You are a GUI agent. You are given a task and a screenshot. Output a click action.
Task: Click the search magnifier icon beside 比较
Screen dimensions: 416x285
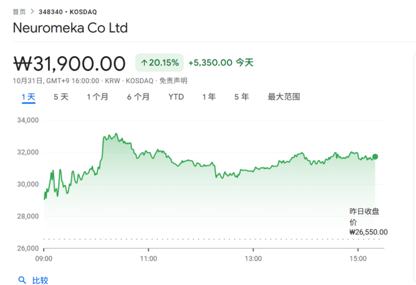(22, 281)
